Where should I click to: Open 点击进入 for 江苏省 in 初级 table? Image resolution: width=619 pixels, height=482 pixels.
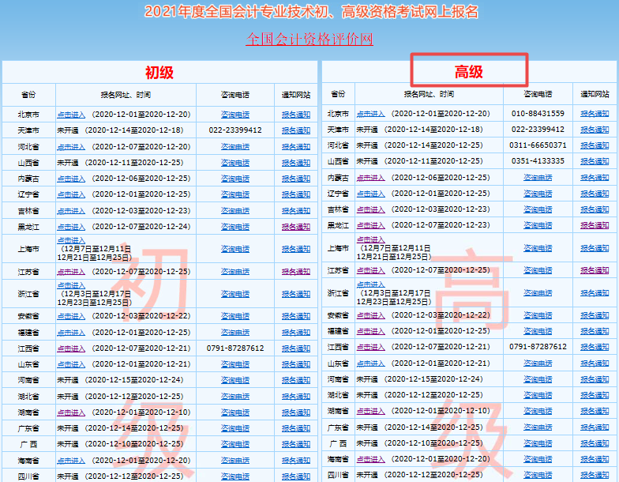pyautogui.click(x=71, y=272)
